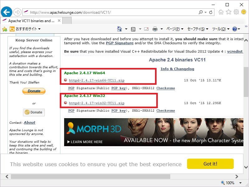Open the おすすめサイト dropdown
The width and height of the screenshot is (249, 187).
pyautogui.click(x=28, y=29)
